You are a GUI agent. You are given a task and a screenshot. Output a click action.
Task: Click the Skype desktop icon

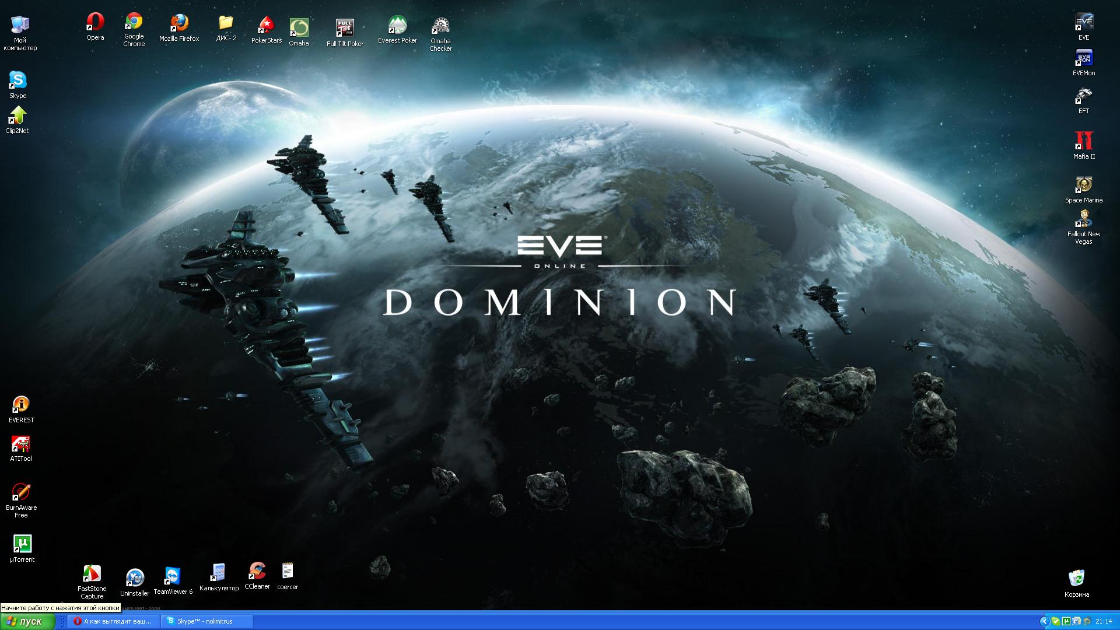tap(17, 80)
